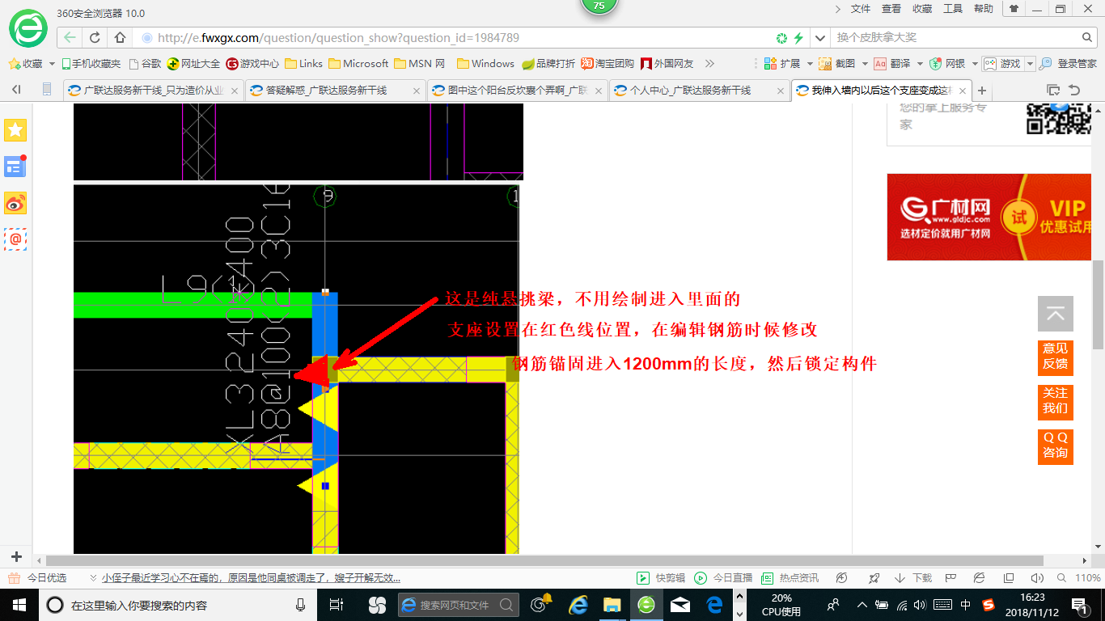Open the 游戏中心 bookmark

click(x=252, y=64)
